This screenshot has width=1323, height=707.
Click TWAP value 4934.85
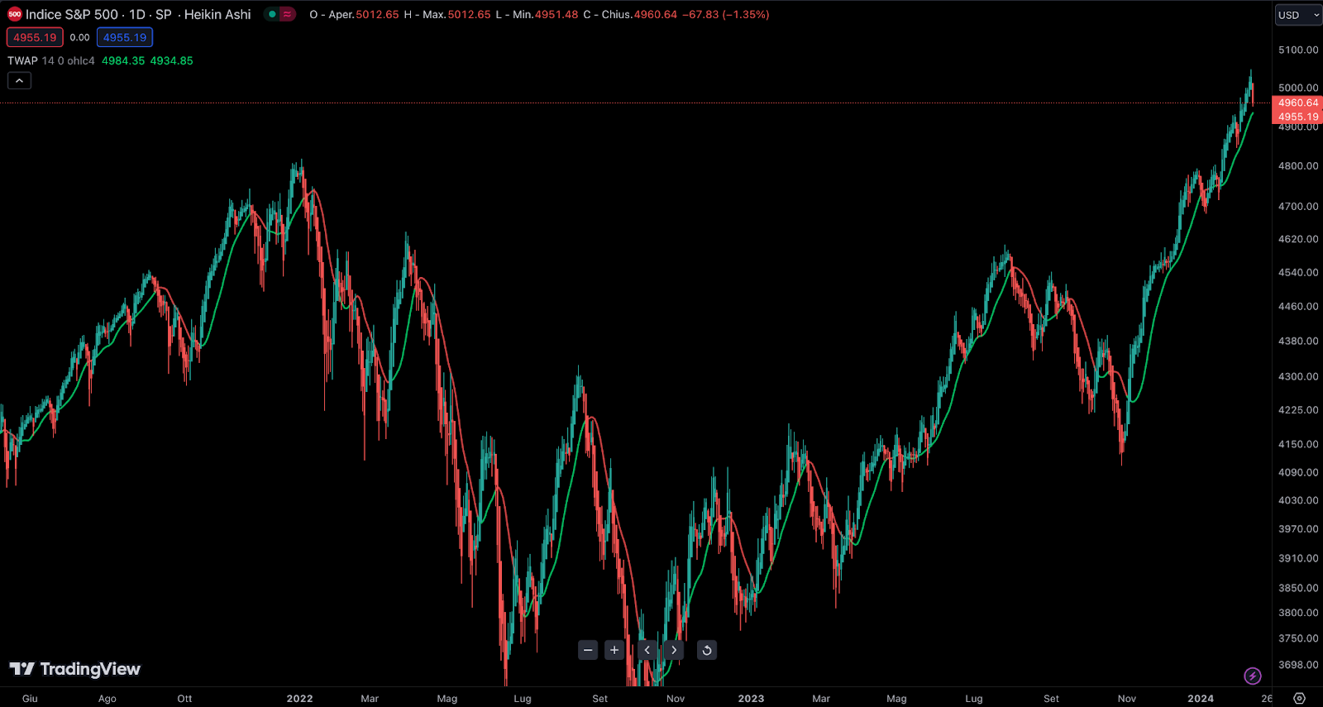click(x=171, y=60)
